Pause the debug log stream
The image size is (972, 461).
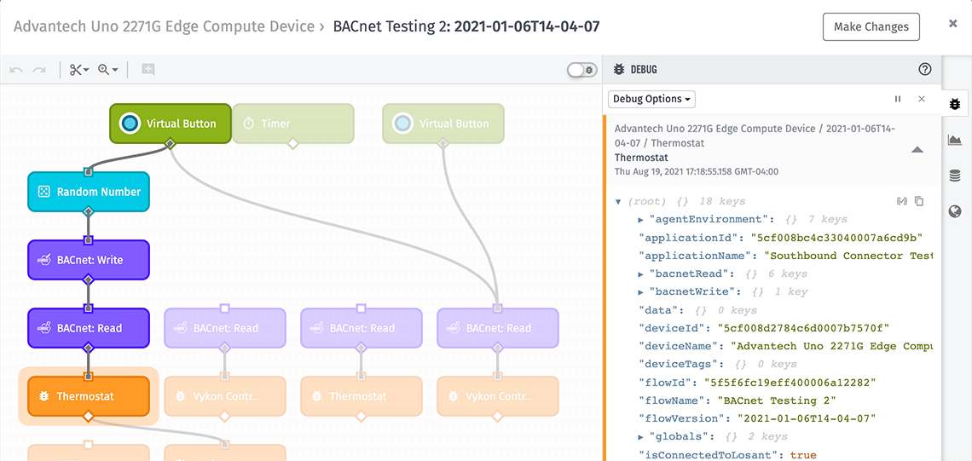pyautogui.click(x=898, y=99)
